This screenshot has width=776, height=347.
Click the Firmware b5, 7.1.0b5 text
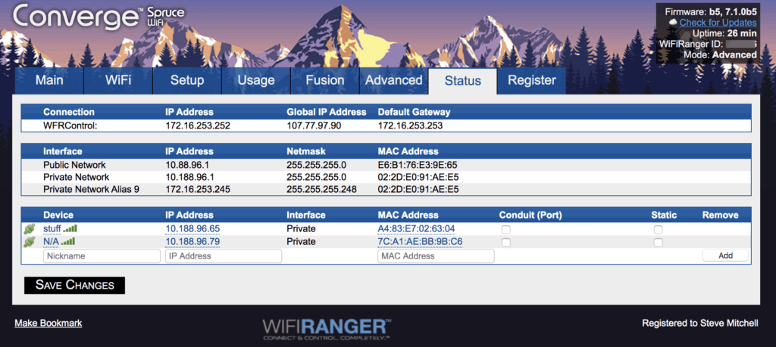click(x=711, y=12)
